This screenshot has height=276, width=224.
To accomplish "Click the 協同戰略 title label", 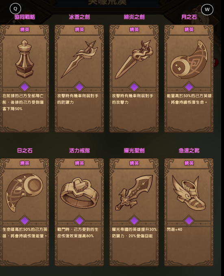I will (24, 17).
